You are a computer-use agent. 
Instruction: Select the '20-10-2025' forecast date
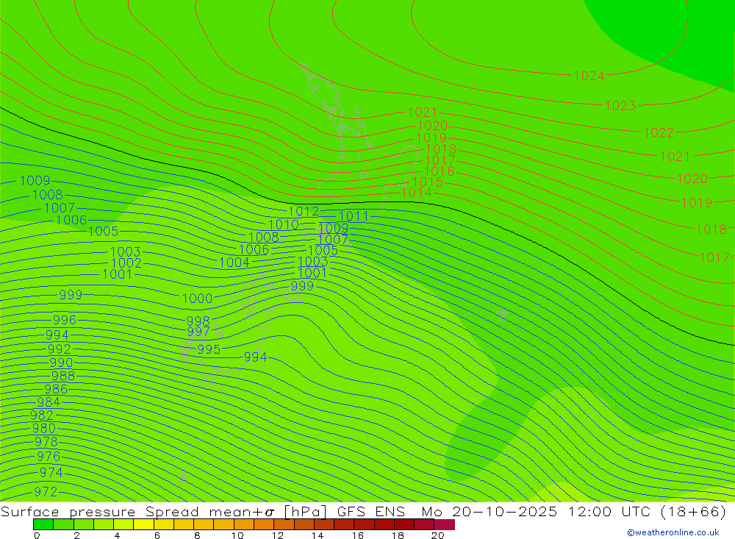(505, 511)
